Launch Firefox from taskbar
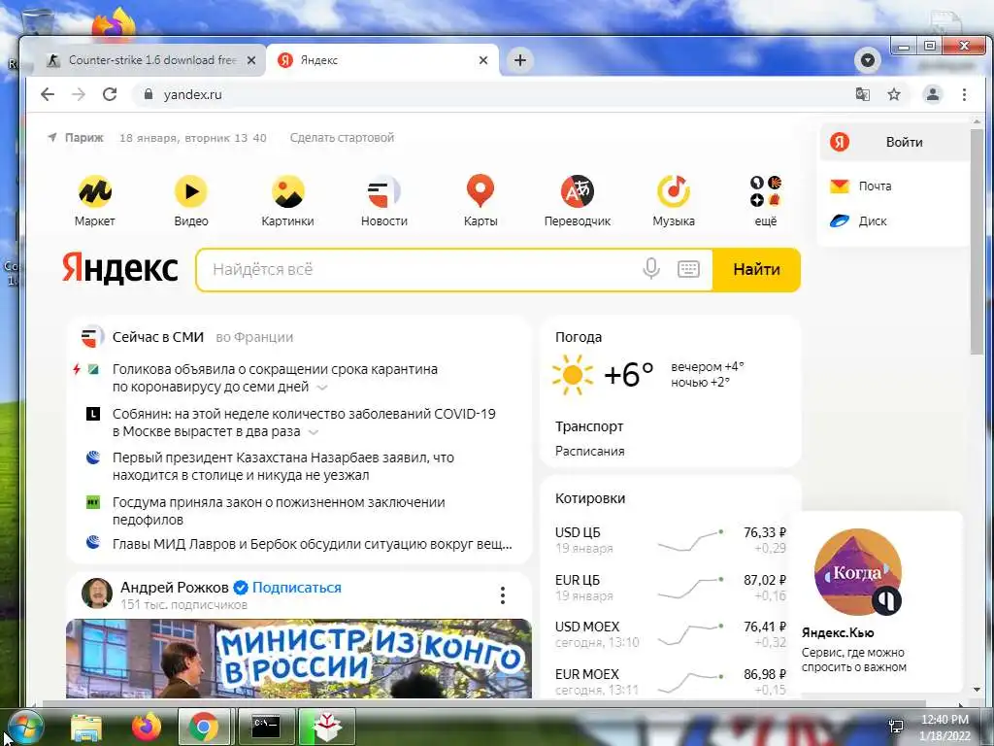Screen dimensions: 994x746 click(x=147, y=727)
